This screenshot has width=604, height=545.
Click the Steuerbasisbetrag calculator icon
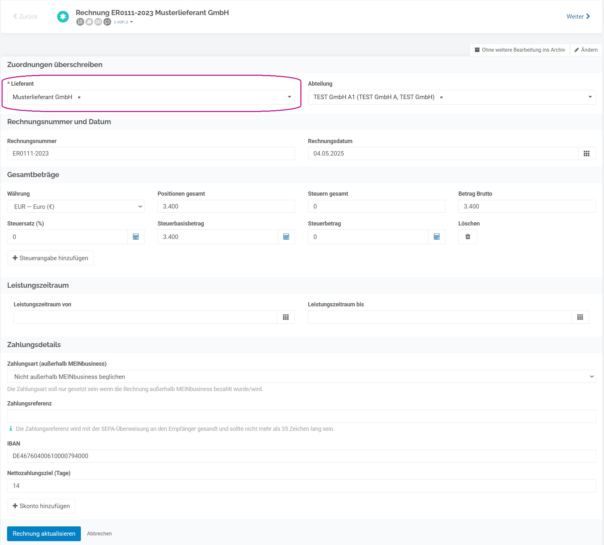pyautogui.click(x=286, y=237)
